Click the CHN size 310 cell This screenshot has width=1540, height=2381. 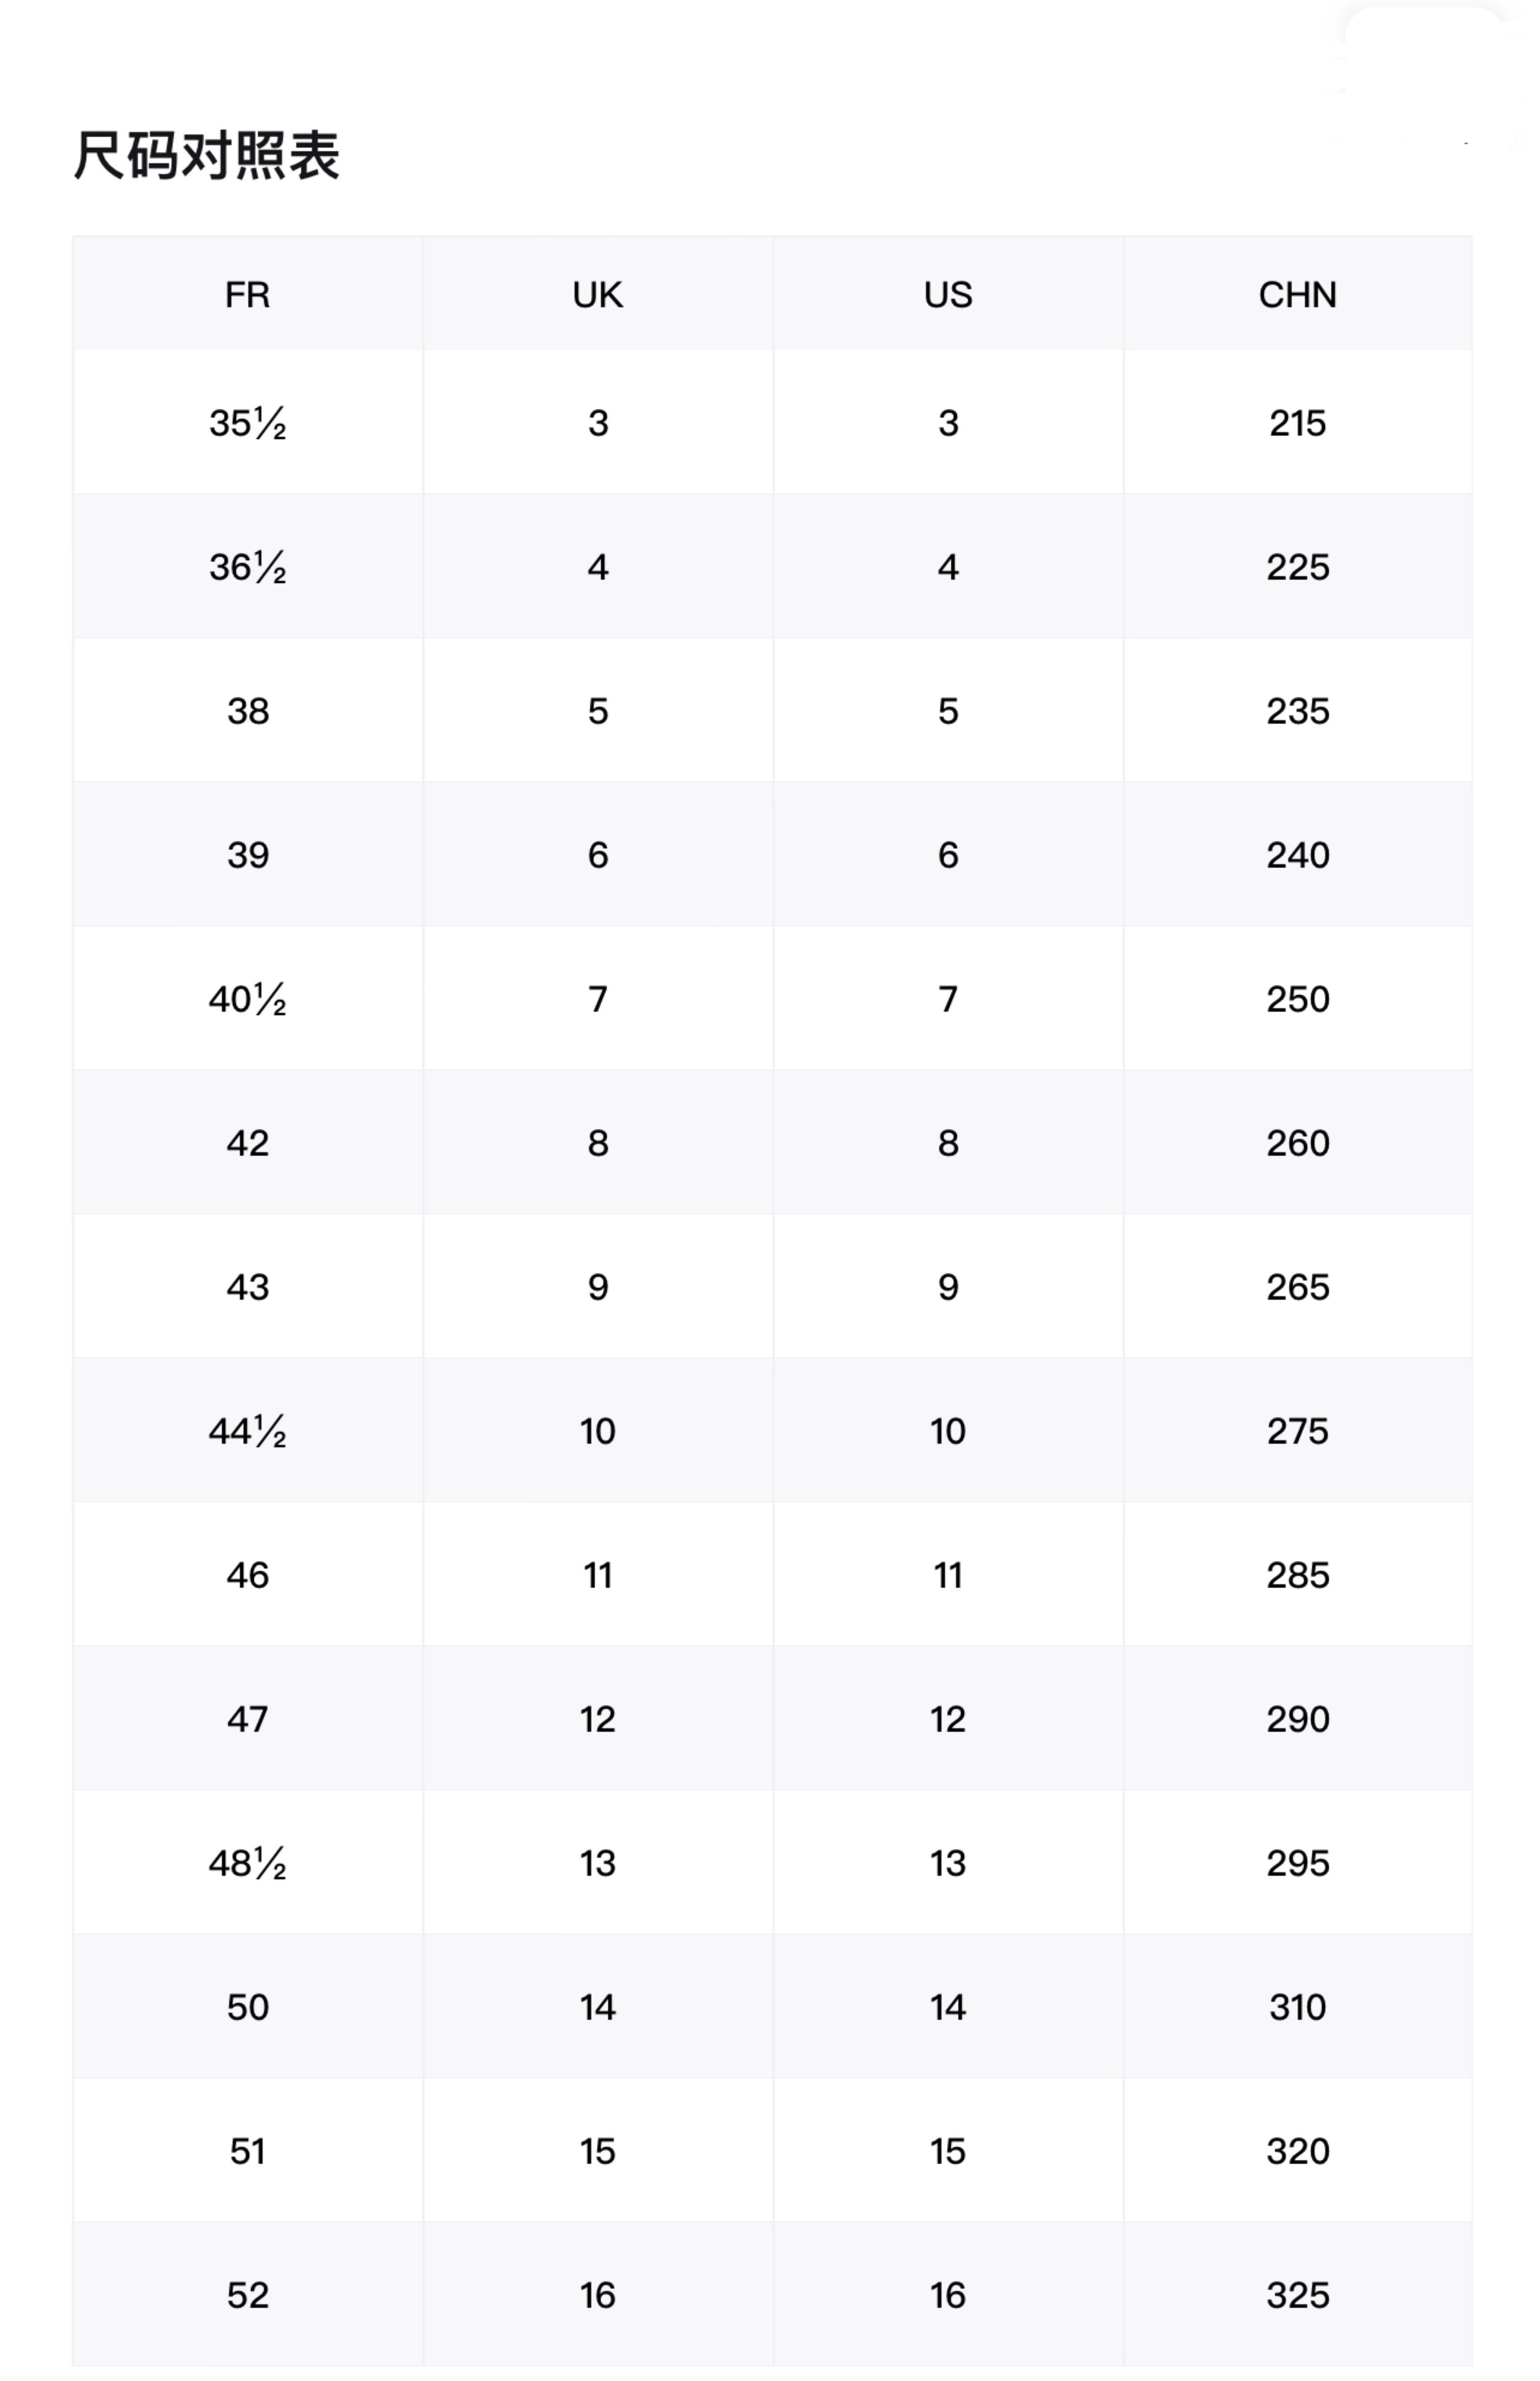click(x=1297, y=2008)
